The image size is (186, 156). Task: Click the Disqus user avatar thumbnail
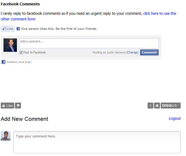click(6, 136)
